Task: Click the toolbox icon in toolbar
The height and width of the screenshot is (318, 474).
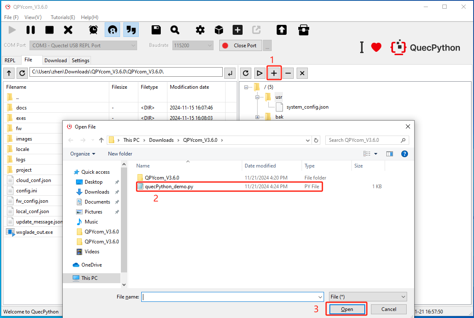Action: (x=304, y=30)
